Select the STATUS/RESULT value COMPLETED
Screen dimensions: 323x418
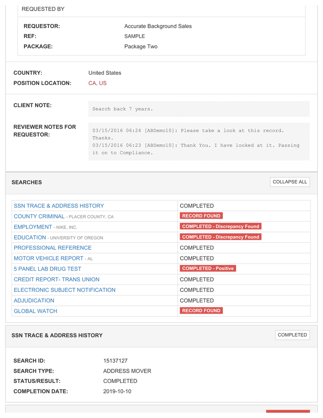(120, 381)
